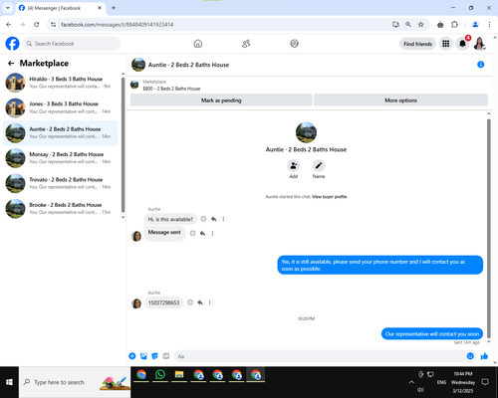
Task: Reply to the 15037298653 message
Action: (x=200, y=302)
